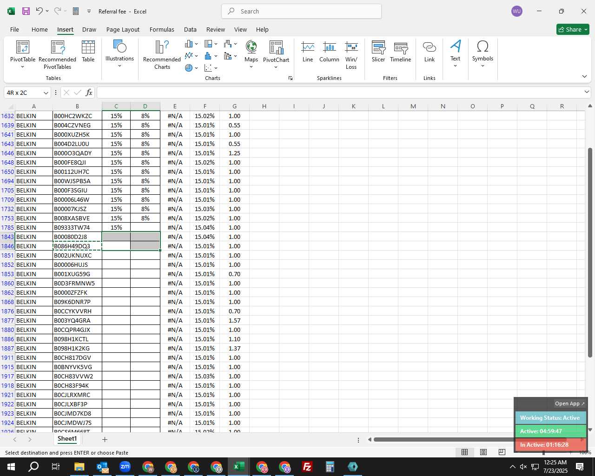The image size is (595, 476).
Task: Open Charts dialog launcher
Action: coord(291,78)
